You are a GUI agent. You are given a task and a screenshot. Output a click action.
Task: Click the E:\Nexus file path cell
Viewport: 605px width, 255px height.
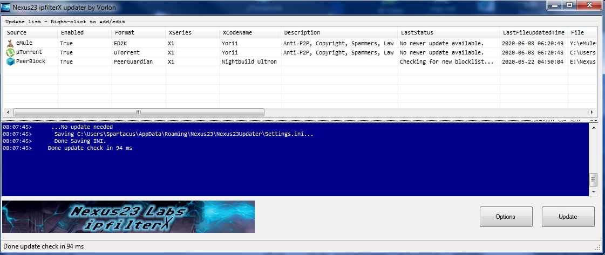point(583,61)
